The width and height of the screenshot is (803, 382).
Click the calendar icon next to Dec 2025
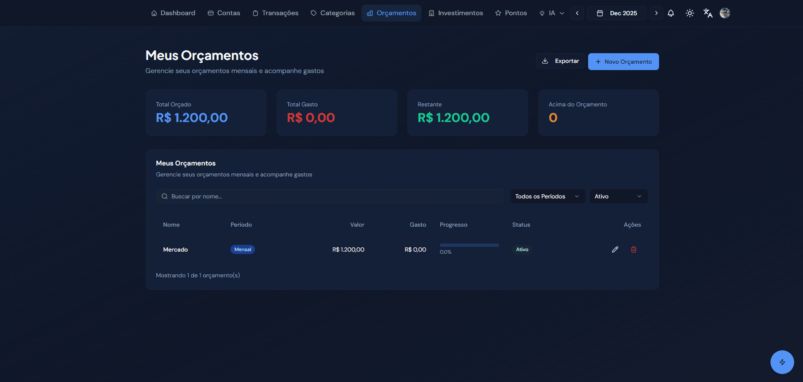click(x=600, y=13)
